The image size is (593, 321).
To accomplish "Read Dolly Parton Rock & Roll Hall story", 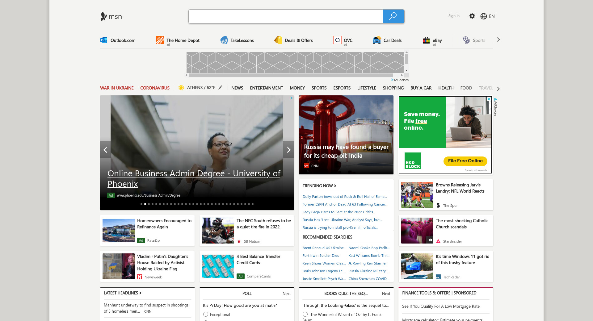I will click(x=345, y=197).
